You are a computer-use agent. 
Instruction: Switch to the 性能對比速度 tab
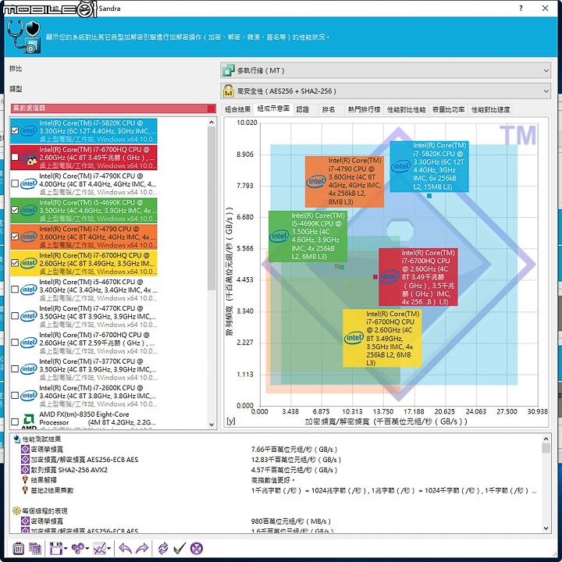point(490,109)
